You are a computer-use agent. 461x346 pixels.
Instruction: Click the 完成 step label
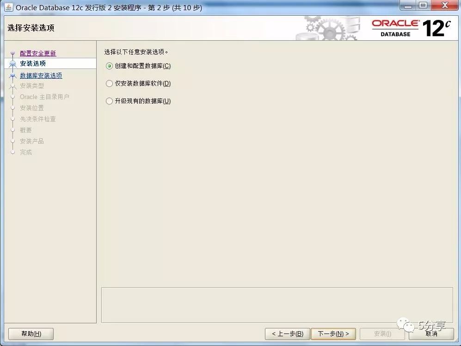pos(26,152)
